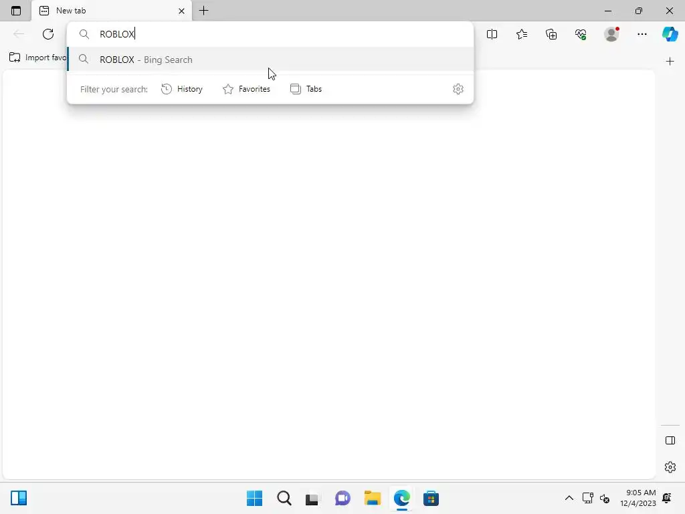Screen dimensions: 685x514
Task: Open taskbar Search magnifier
Action: 284,498
